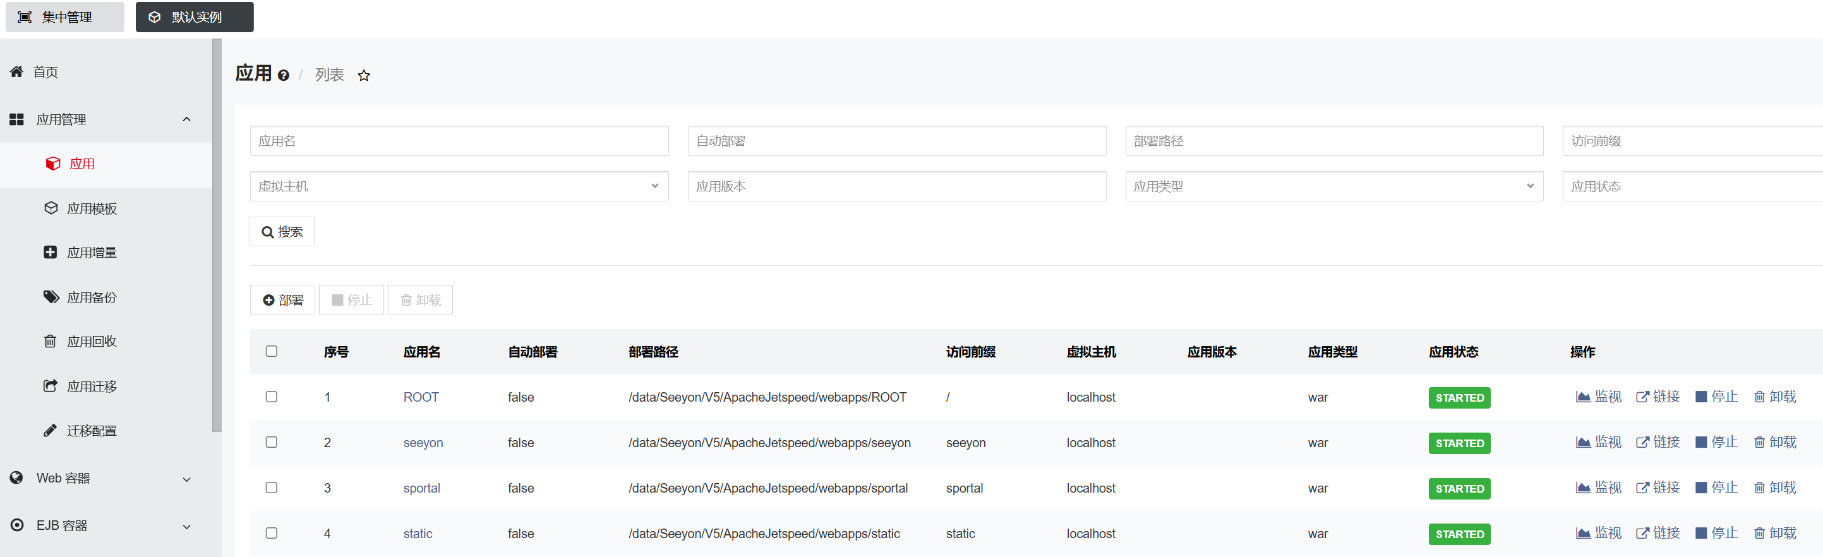Click the 部署 button
The image size is (1823, 557).
tap(282, 300)
